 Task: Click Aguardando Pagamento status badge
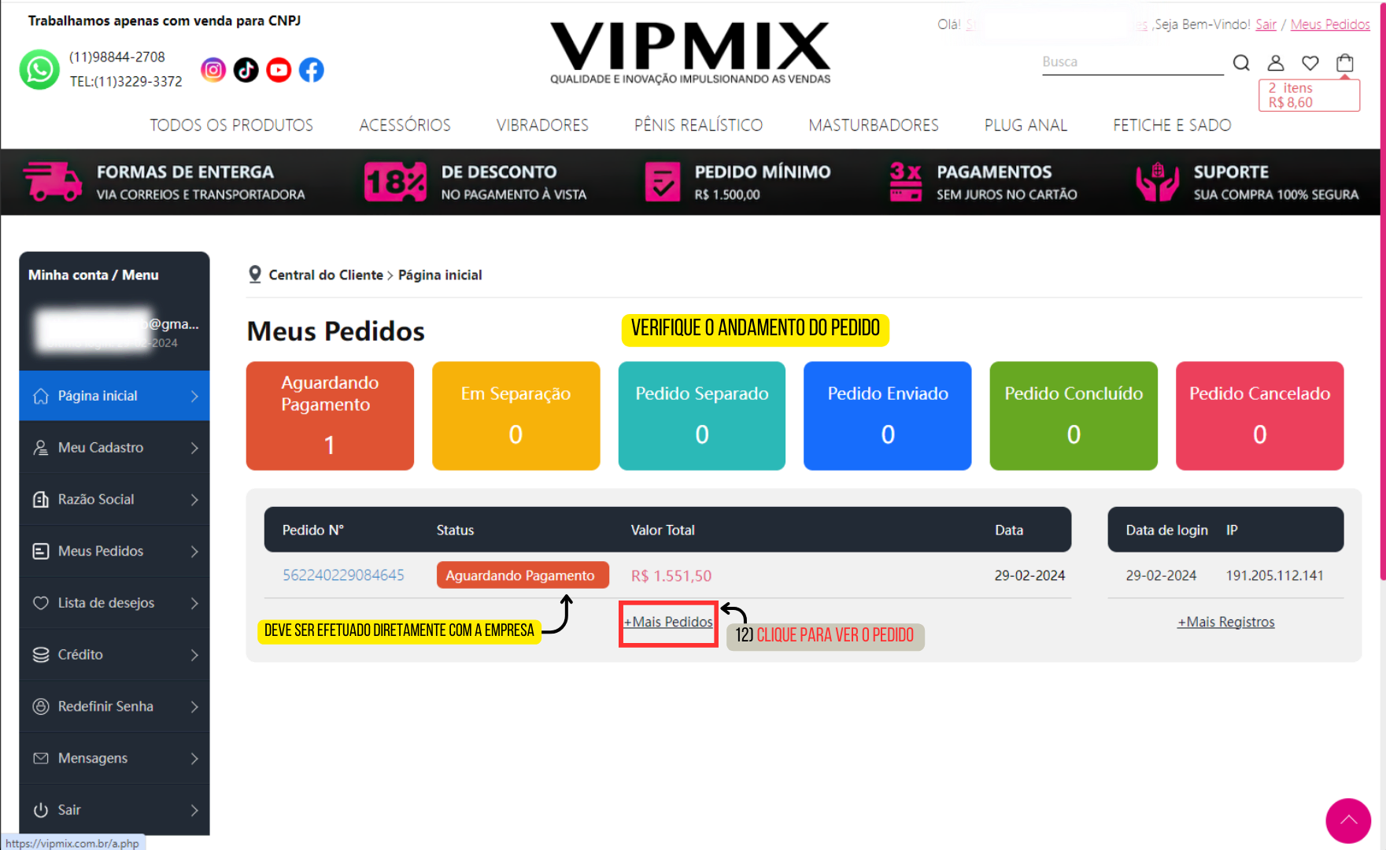click(523, 575)
